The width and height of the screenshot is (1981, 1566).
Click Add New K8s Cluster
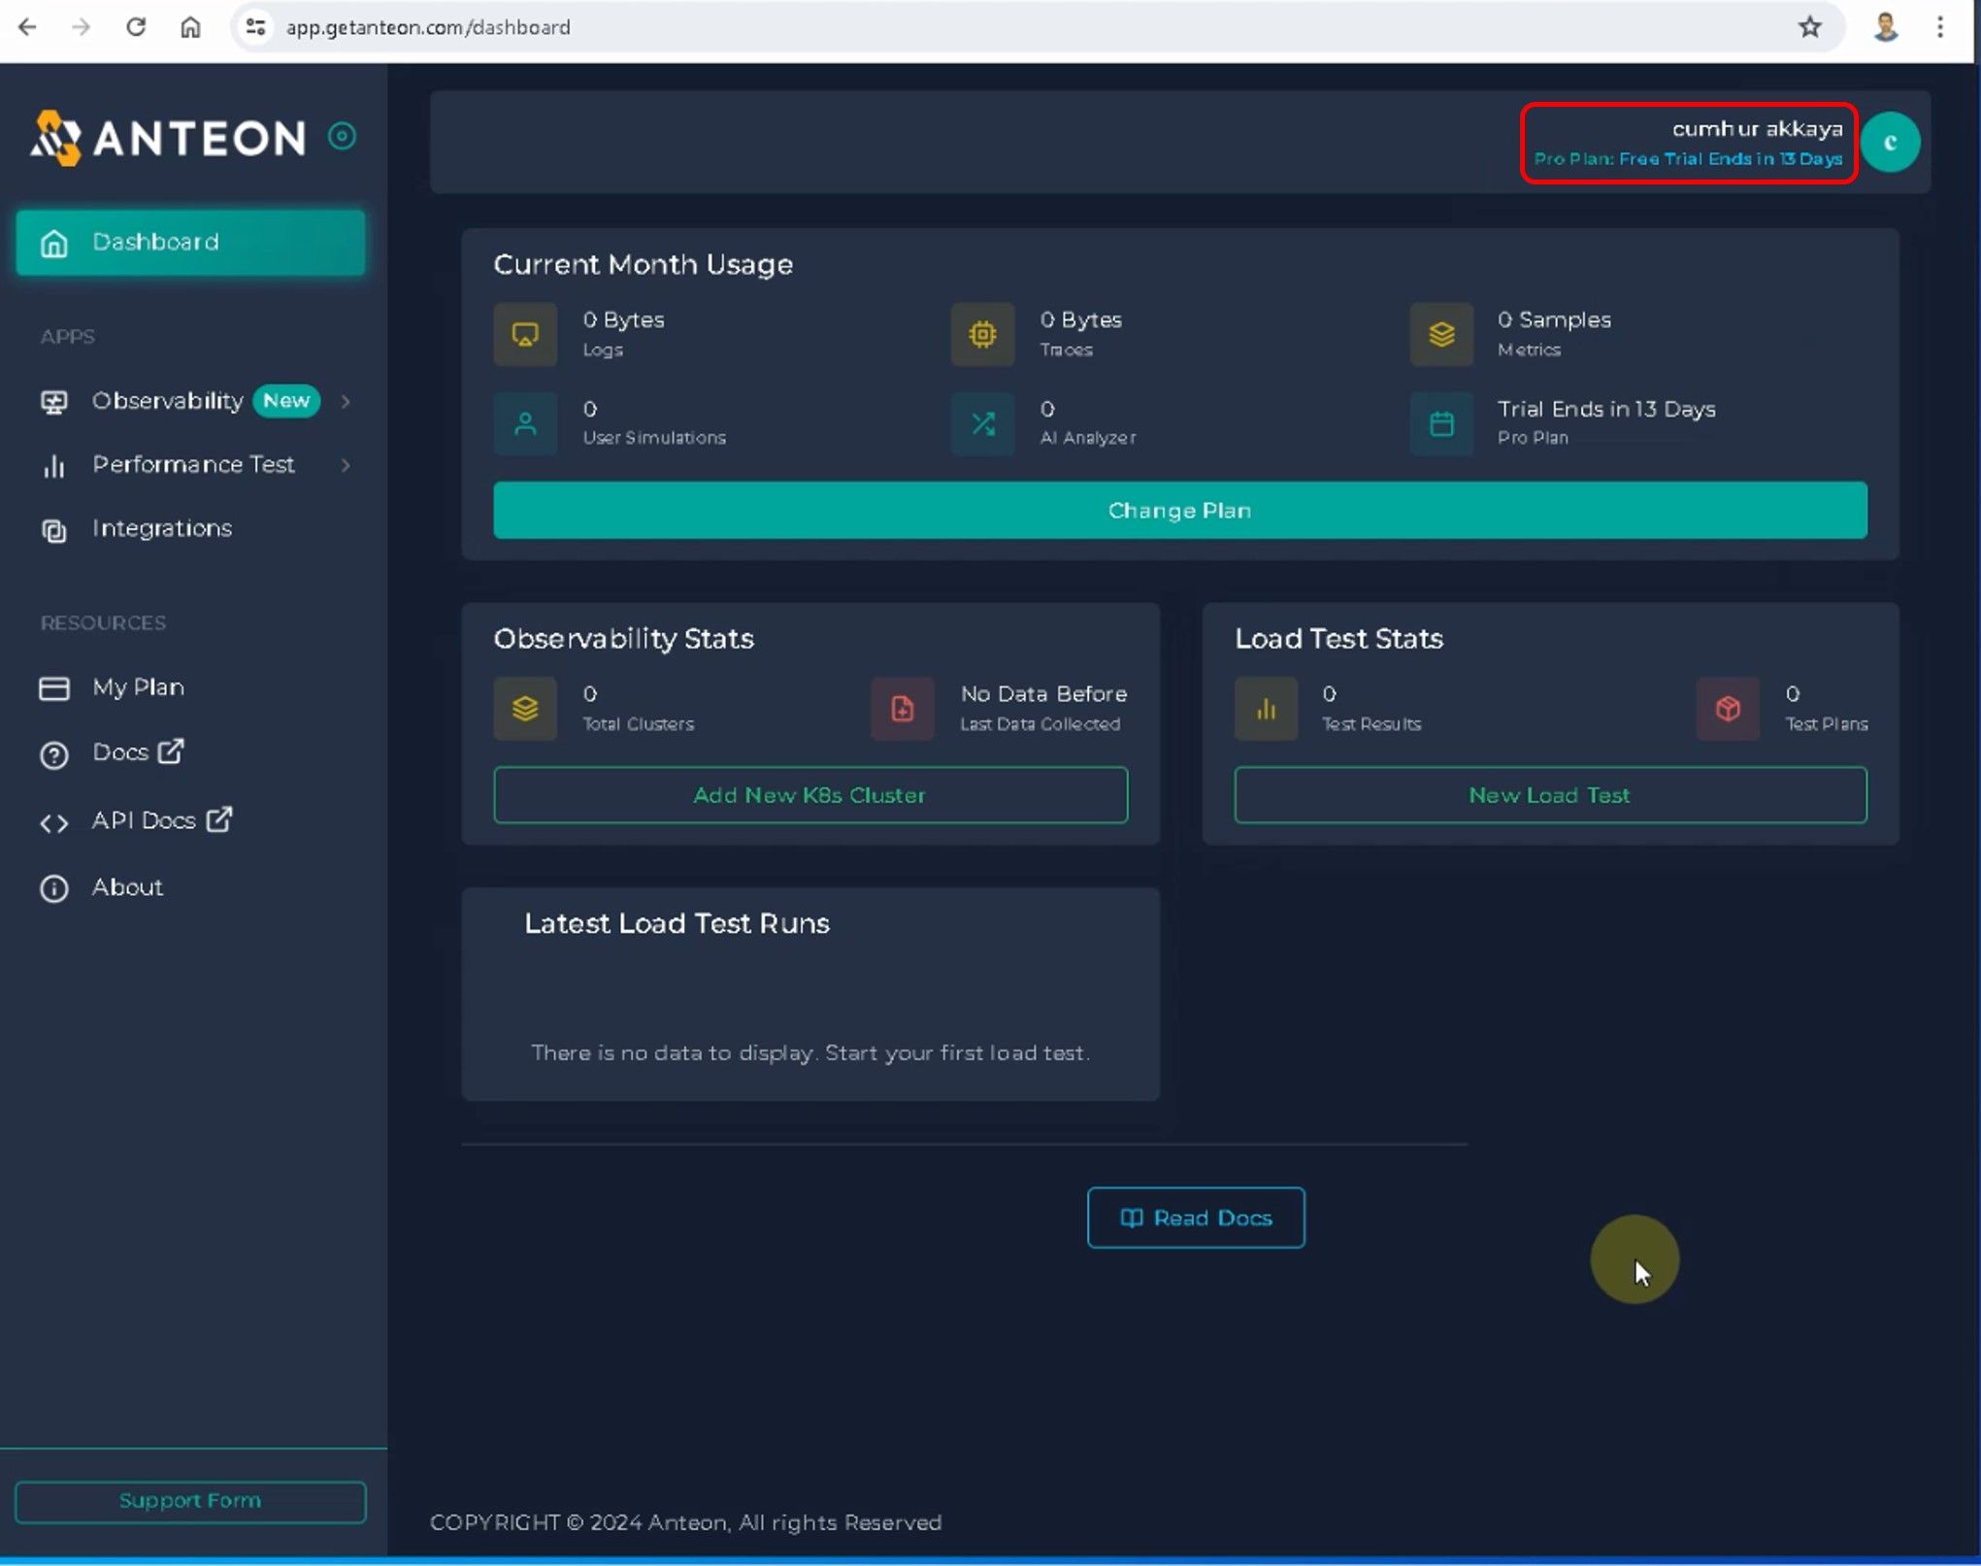coord(809,795)
